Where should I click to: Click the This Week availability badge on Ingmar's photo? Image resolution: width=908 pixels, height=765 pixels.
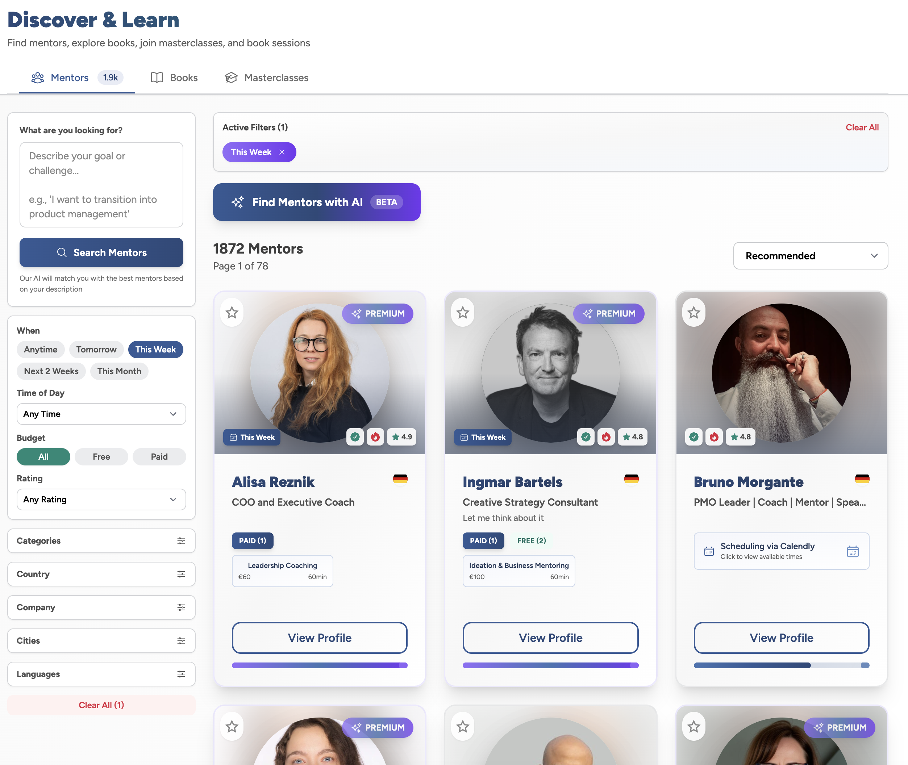pyautogui.click(x=483, y=437)
